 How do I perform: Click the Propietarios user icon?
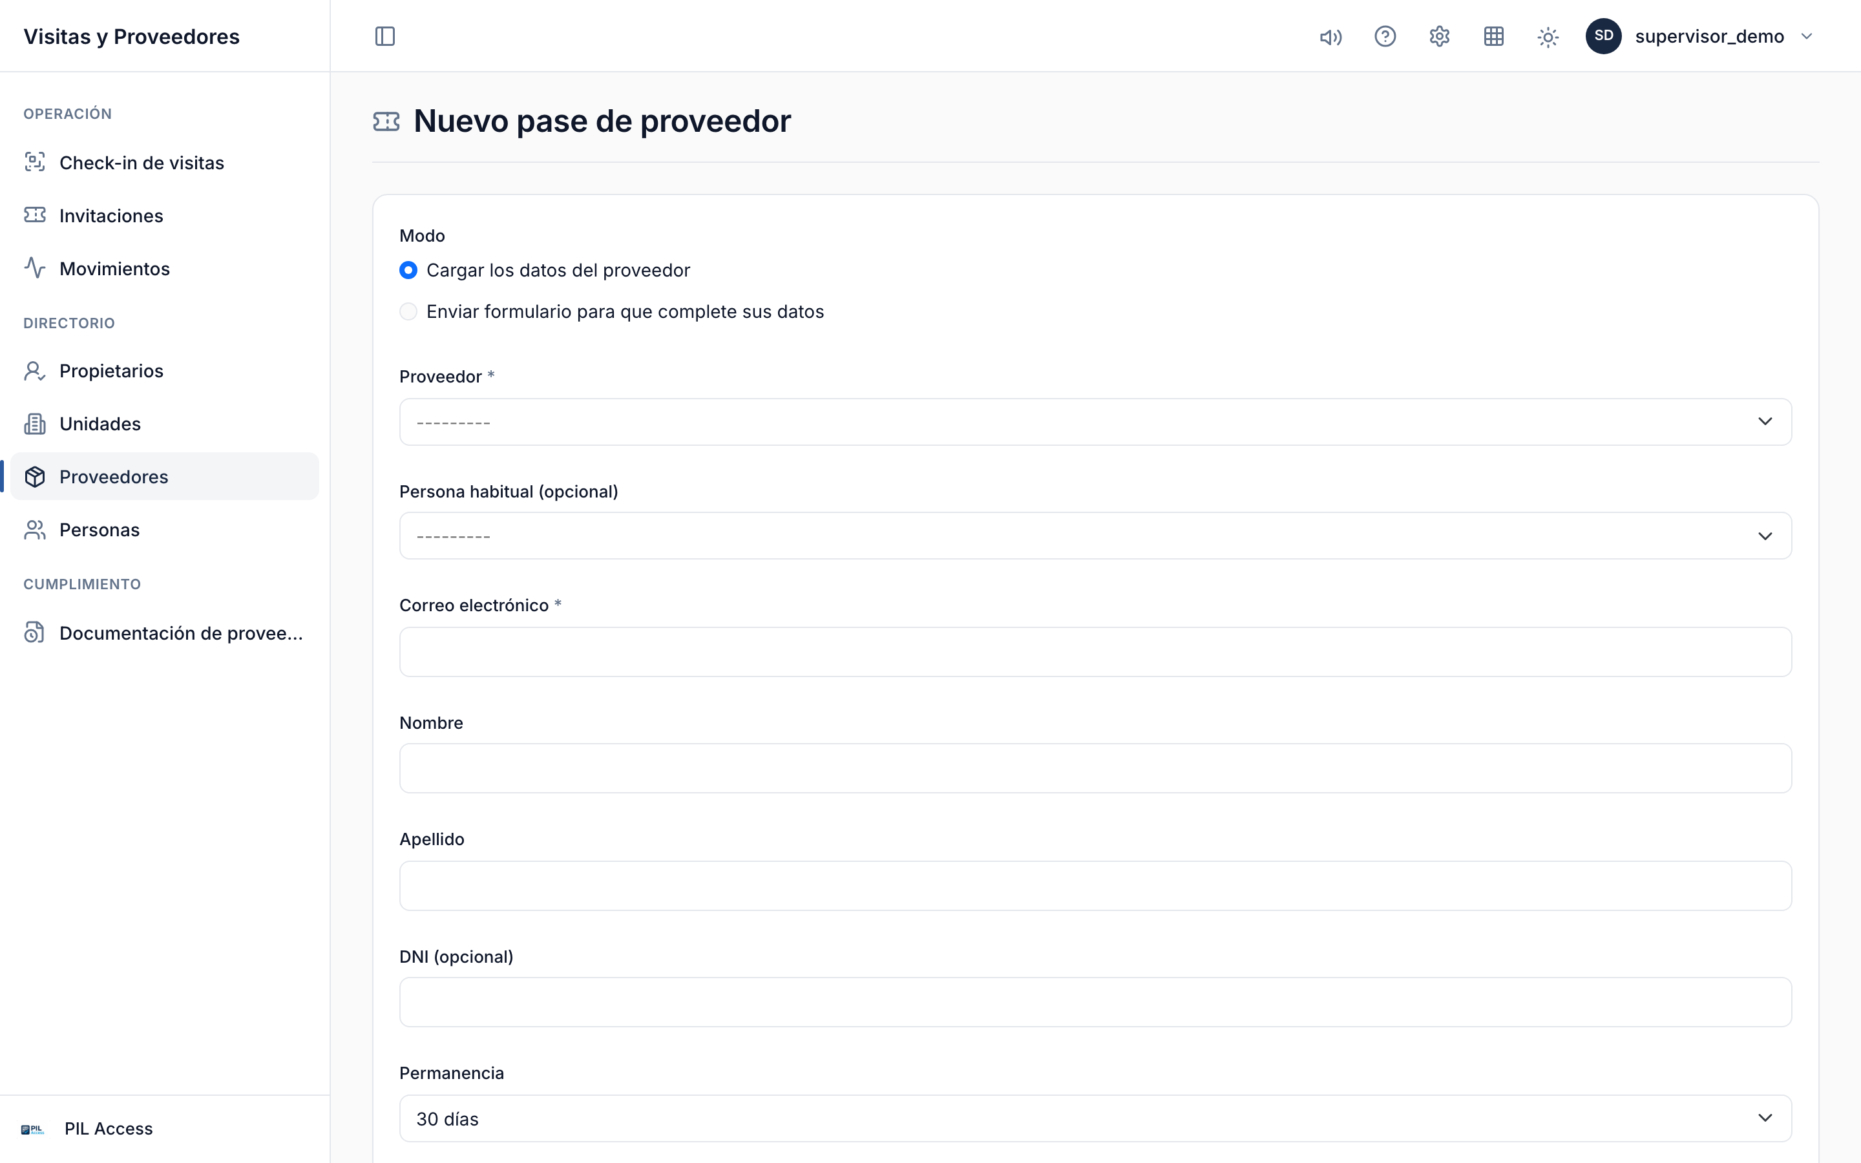[35, 371]
